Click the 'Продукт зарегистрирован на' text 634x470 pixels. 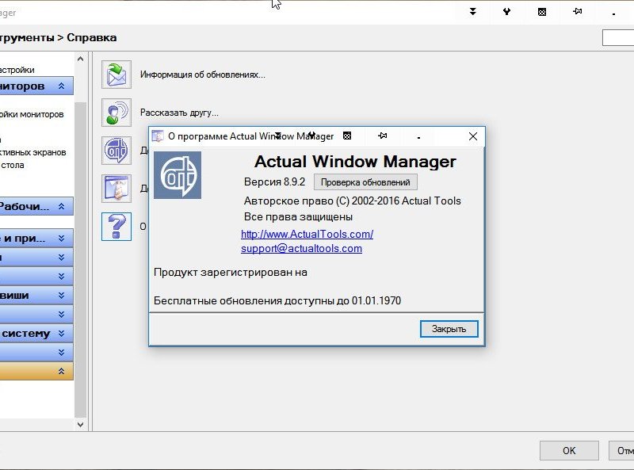click(x=231, y=272)
